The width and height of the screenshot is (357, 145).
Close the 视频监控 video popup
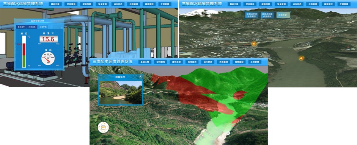[x=141, y=76]
